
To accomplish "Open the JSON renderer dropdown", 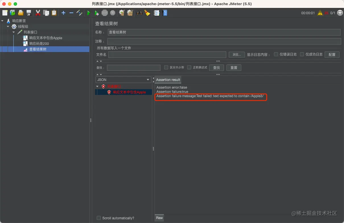I will [123, 80].
